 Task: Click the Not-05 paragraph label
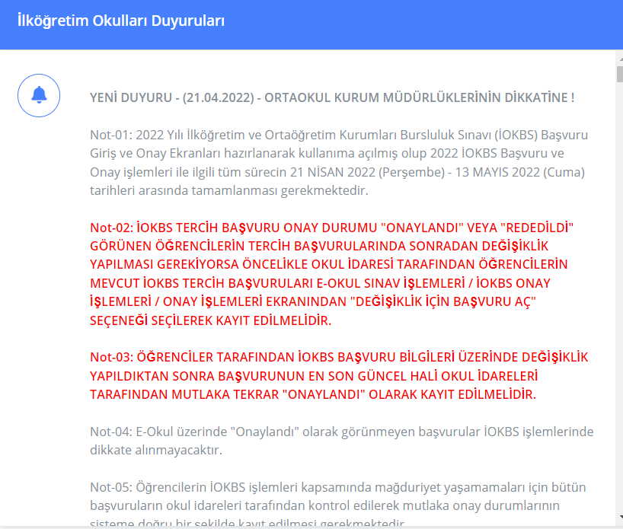(x=110, y=487)
